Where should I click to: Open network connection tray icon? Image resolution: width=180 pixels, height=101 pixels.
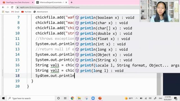click(146, 98)
